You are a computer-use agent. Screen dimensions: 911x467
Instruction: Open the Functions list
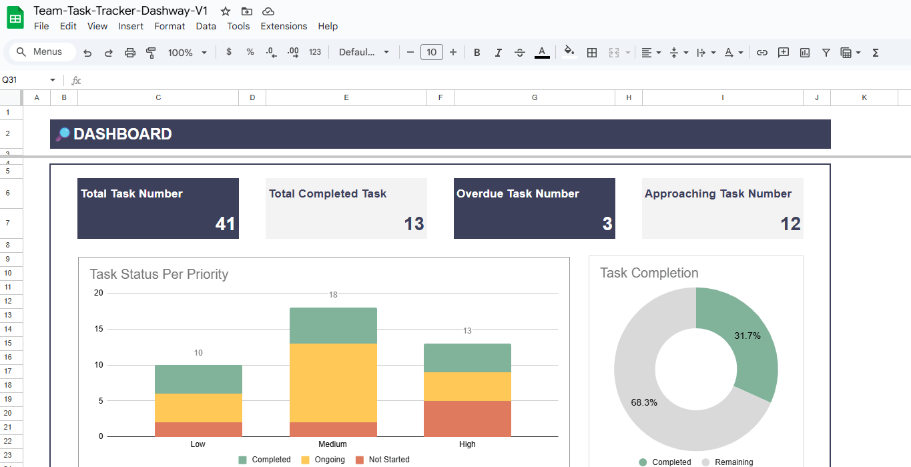(x=875, y=52)
